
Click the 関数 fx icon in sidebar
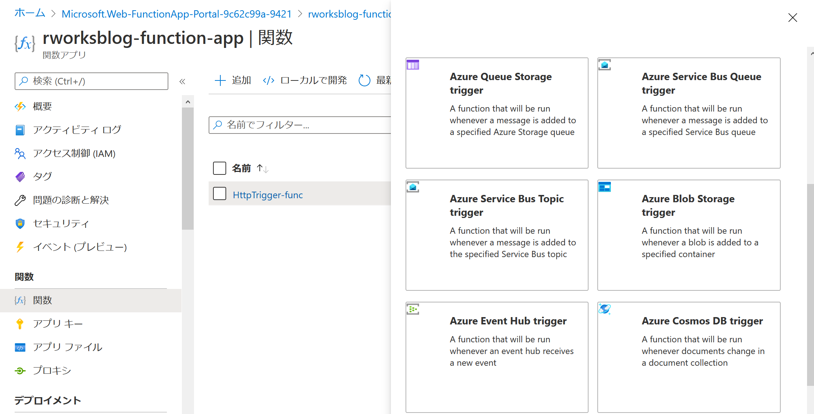pos(20,300)
